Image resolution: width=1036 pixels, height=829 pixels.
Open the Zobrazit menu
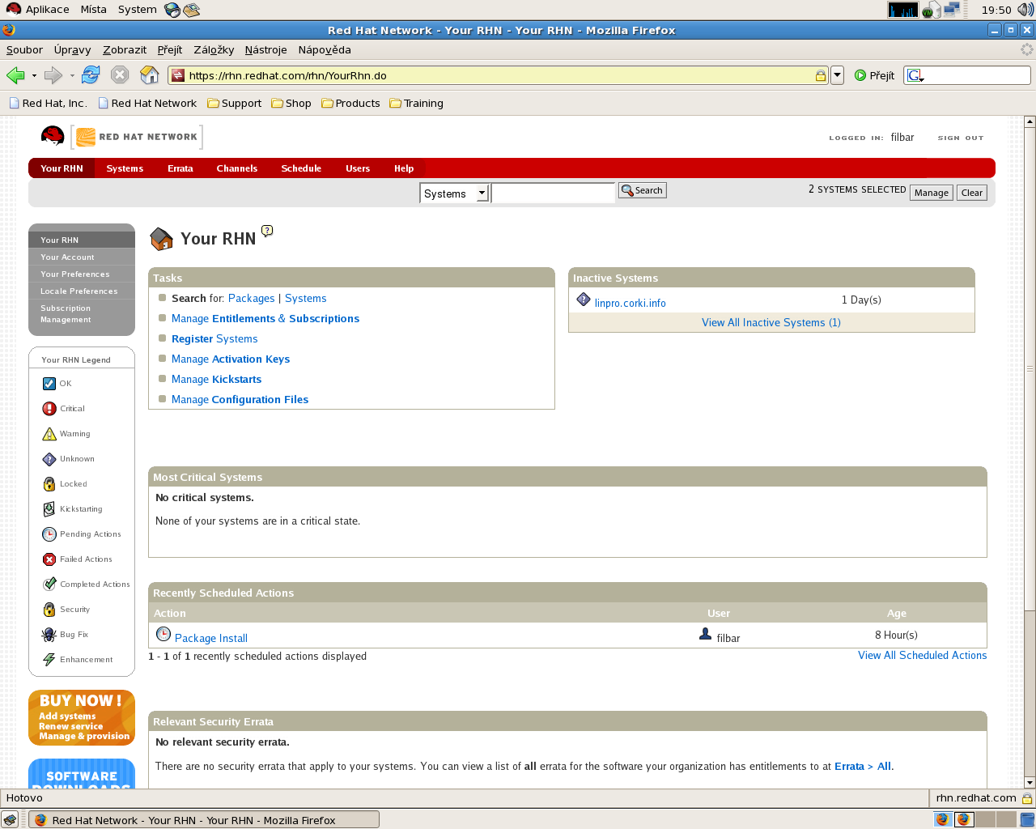coord(125,49)
